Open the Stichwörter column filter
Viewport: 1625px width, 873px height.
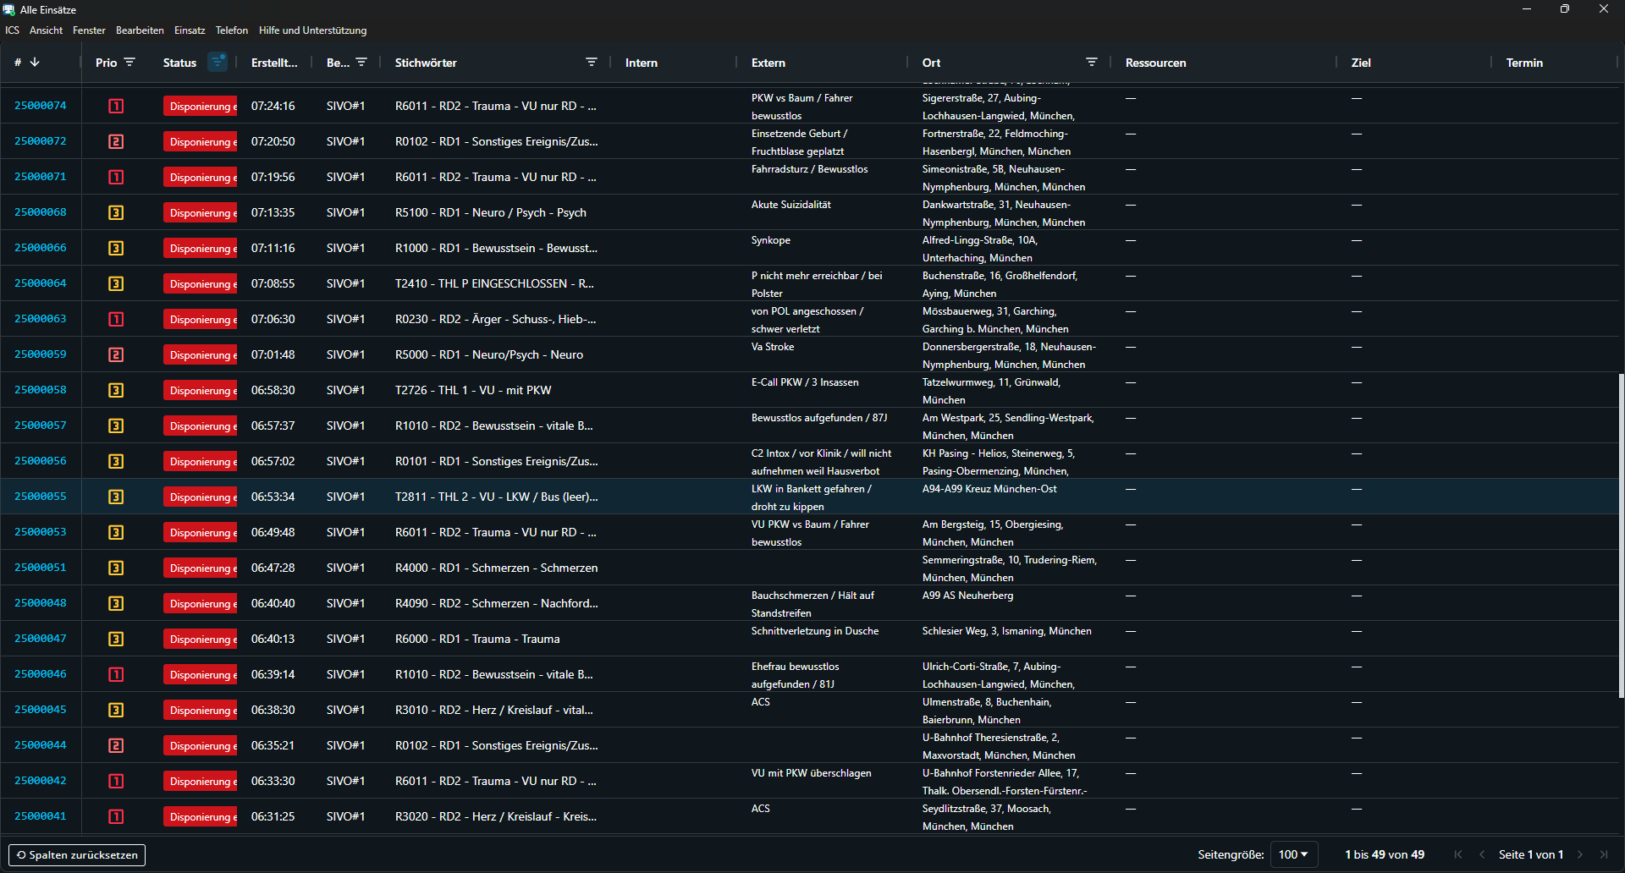click(592, 63)
